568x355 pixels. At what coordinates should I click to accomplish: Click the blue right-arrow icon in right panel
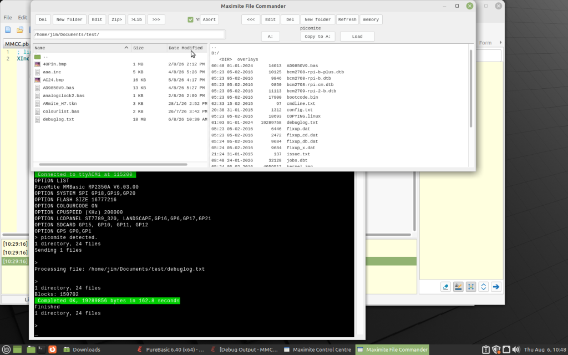pos(496,287)
